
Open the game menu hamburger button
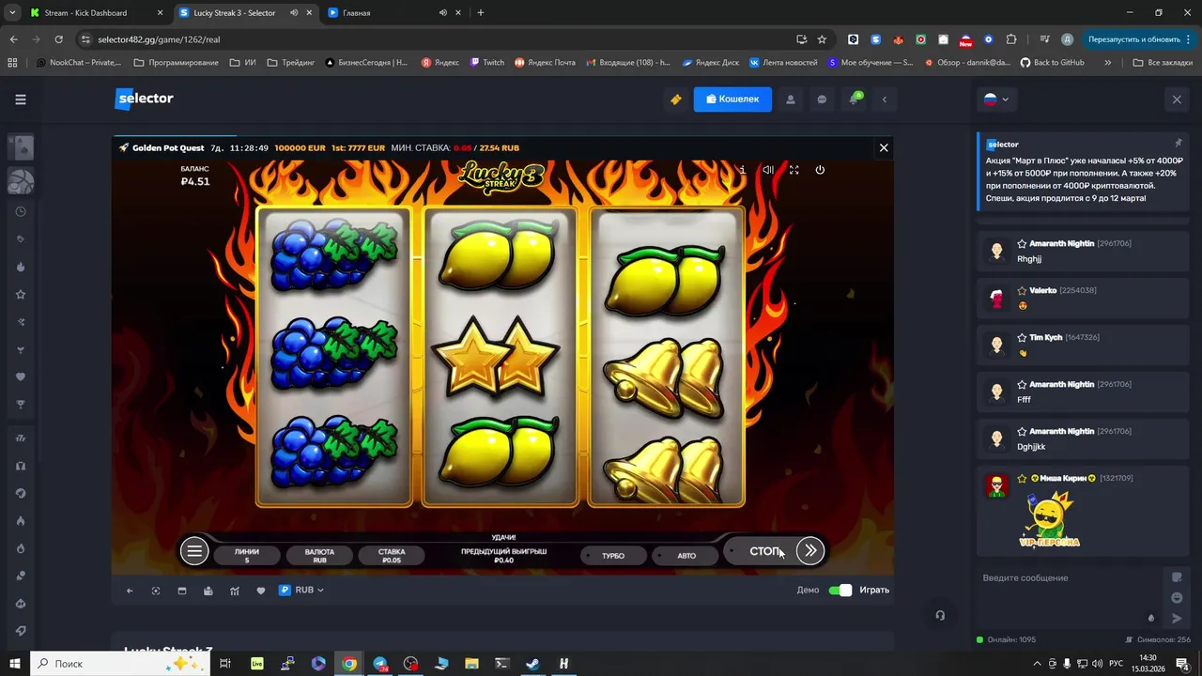pos(194,551)
